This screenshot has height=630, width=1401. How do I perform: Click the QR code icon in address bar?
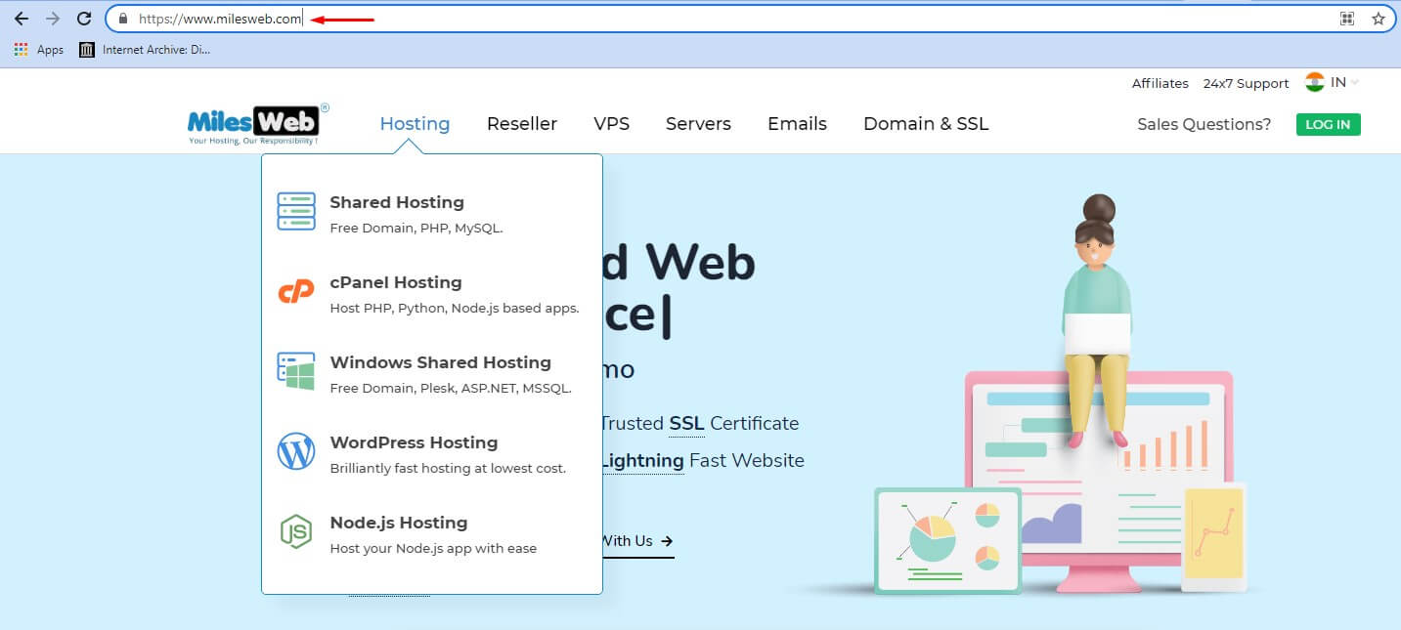1347,19
